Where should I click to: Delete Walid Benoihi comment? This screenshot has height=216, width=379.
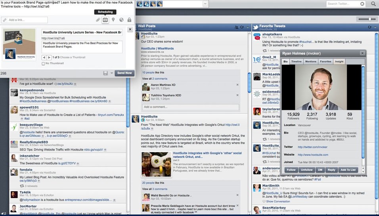(x=237, y=195)
